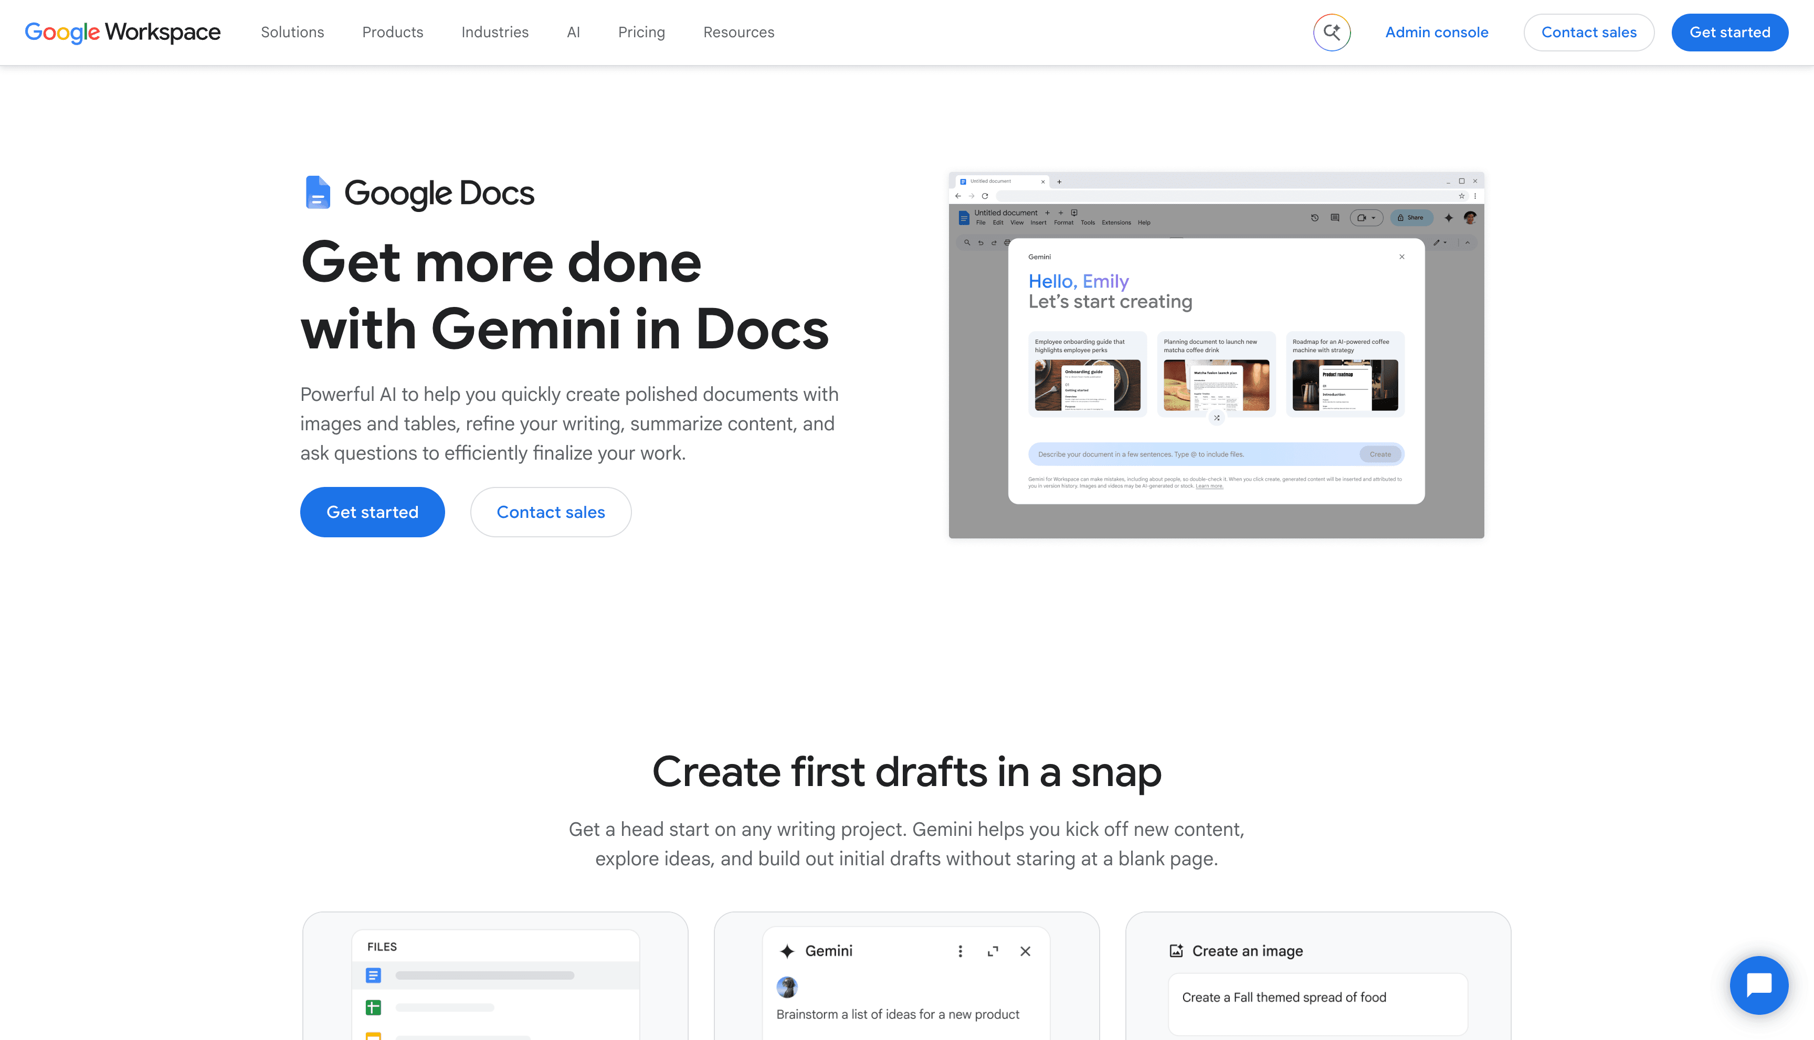Expand the Gemini panel with expand icon
The height and width of the screenshot is (1040, 1814).
993,951
